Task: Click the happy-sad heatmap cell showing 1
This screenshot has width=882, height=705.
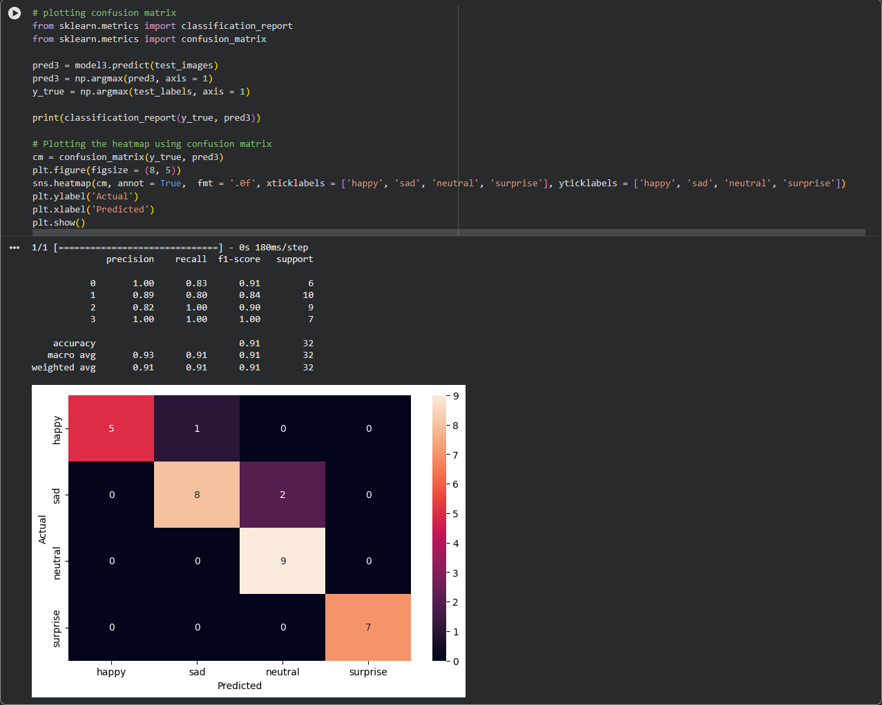Action: 197,428
